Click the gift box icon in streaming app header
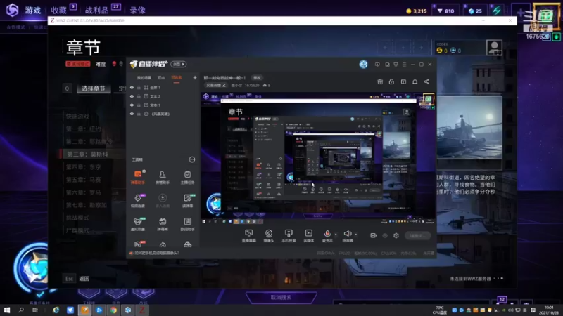Viewport: 563px width, 316px height. point(380,81)
